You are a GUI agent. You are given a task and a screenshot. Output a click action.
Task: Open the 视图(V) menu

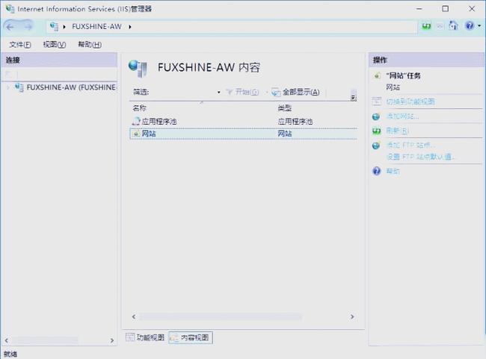pyautogui.click(x=55, y=45)
